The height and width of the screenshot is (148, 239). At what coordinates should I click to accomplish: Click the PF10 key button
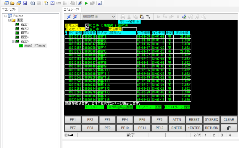click(x=125, y=128)
